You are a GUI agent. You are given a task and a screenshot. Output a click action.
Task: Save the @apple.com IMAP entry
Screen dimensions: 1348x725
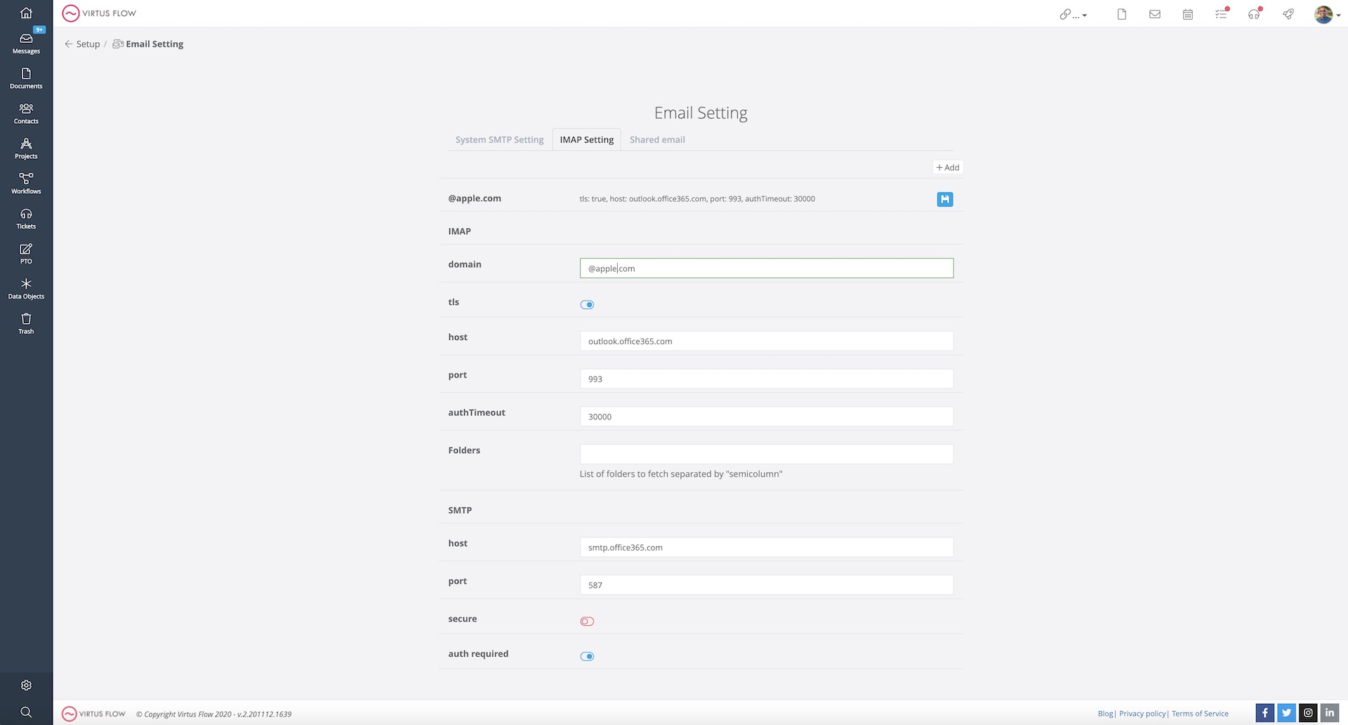[945, 200]
